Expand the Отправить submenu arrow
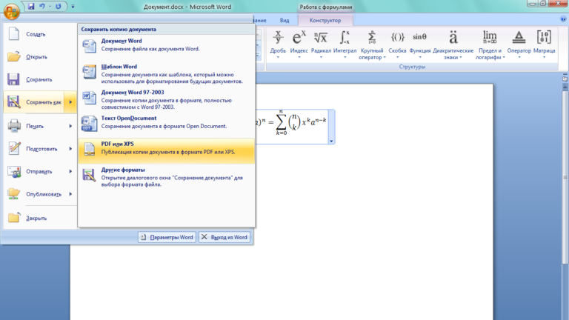The width and height of the screenshot is (569, 320). click(70, 172)
